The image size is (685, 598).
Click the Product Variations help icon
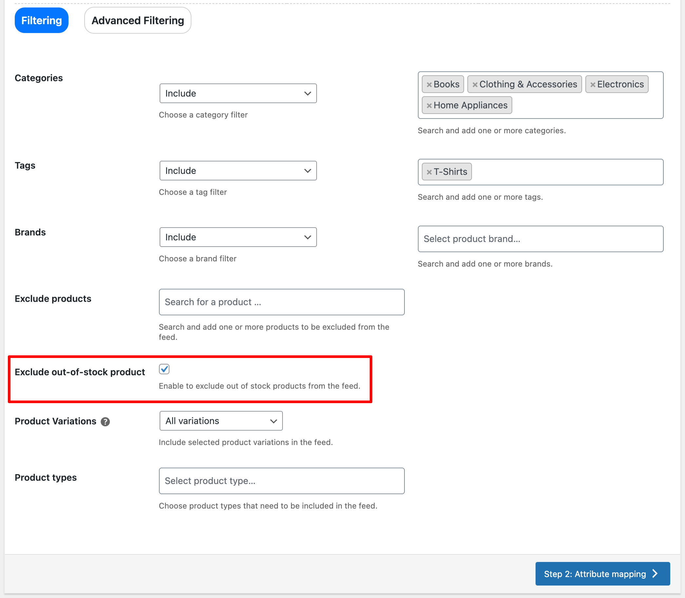[x=105, y=421]
